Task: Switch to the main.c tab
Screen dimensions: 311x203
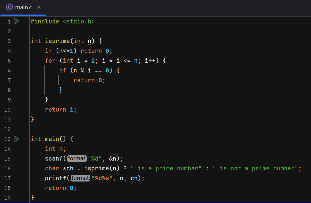Action: point(23,7)
